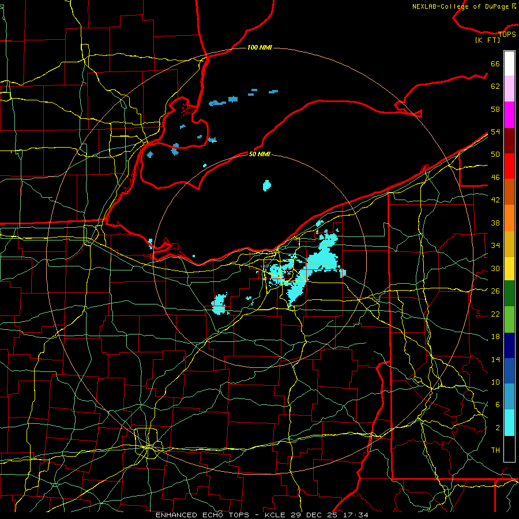Click the cyan echo southwest of Cleveland

pos(219,304)
